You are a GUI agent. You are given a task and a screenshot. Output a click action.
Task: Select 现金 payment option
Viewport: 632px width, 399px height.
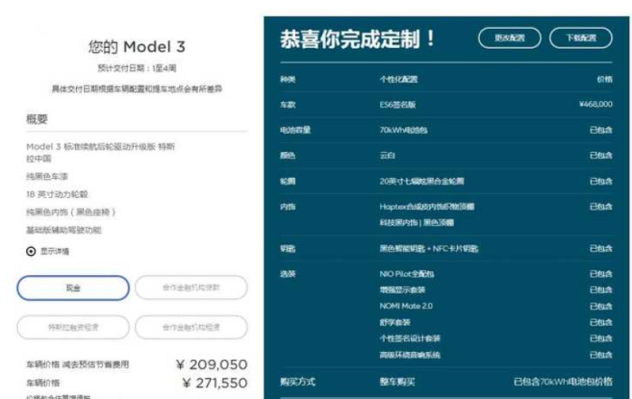point(72,287)
